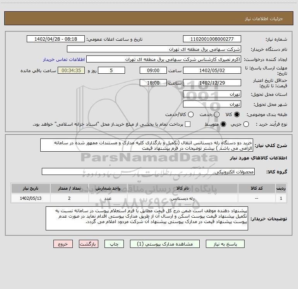The height and width of the screenshot is (289, 298).
Task: Click the توضیحات خریدار text box
Action: [x=147, y=218]
